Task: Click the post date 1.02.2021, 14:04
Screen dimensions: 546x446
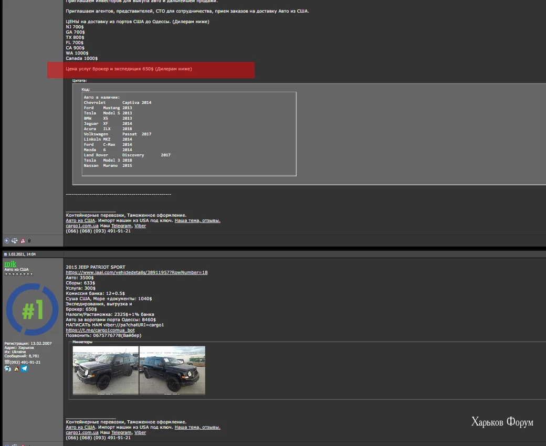Action: pos(22,254)
